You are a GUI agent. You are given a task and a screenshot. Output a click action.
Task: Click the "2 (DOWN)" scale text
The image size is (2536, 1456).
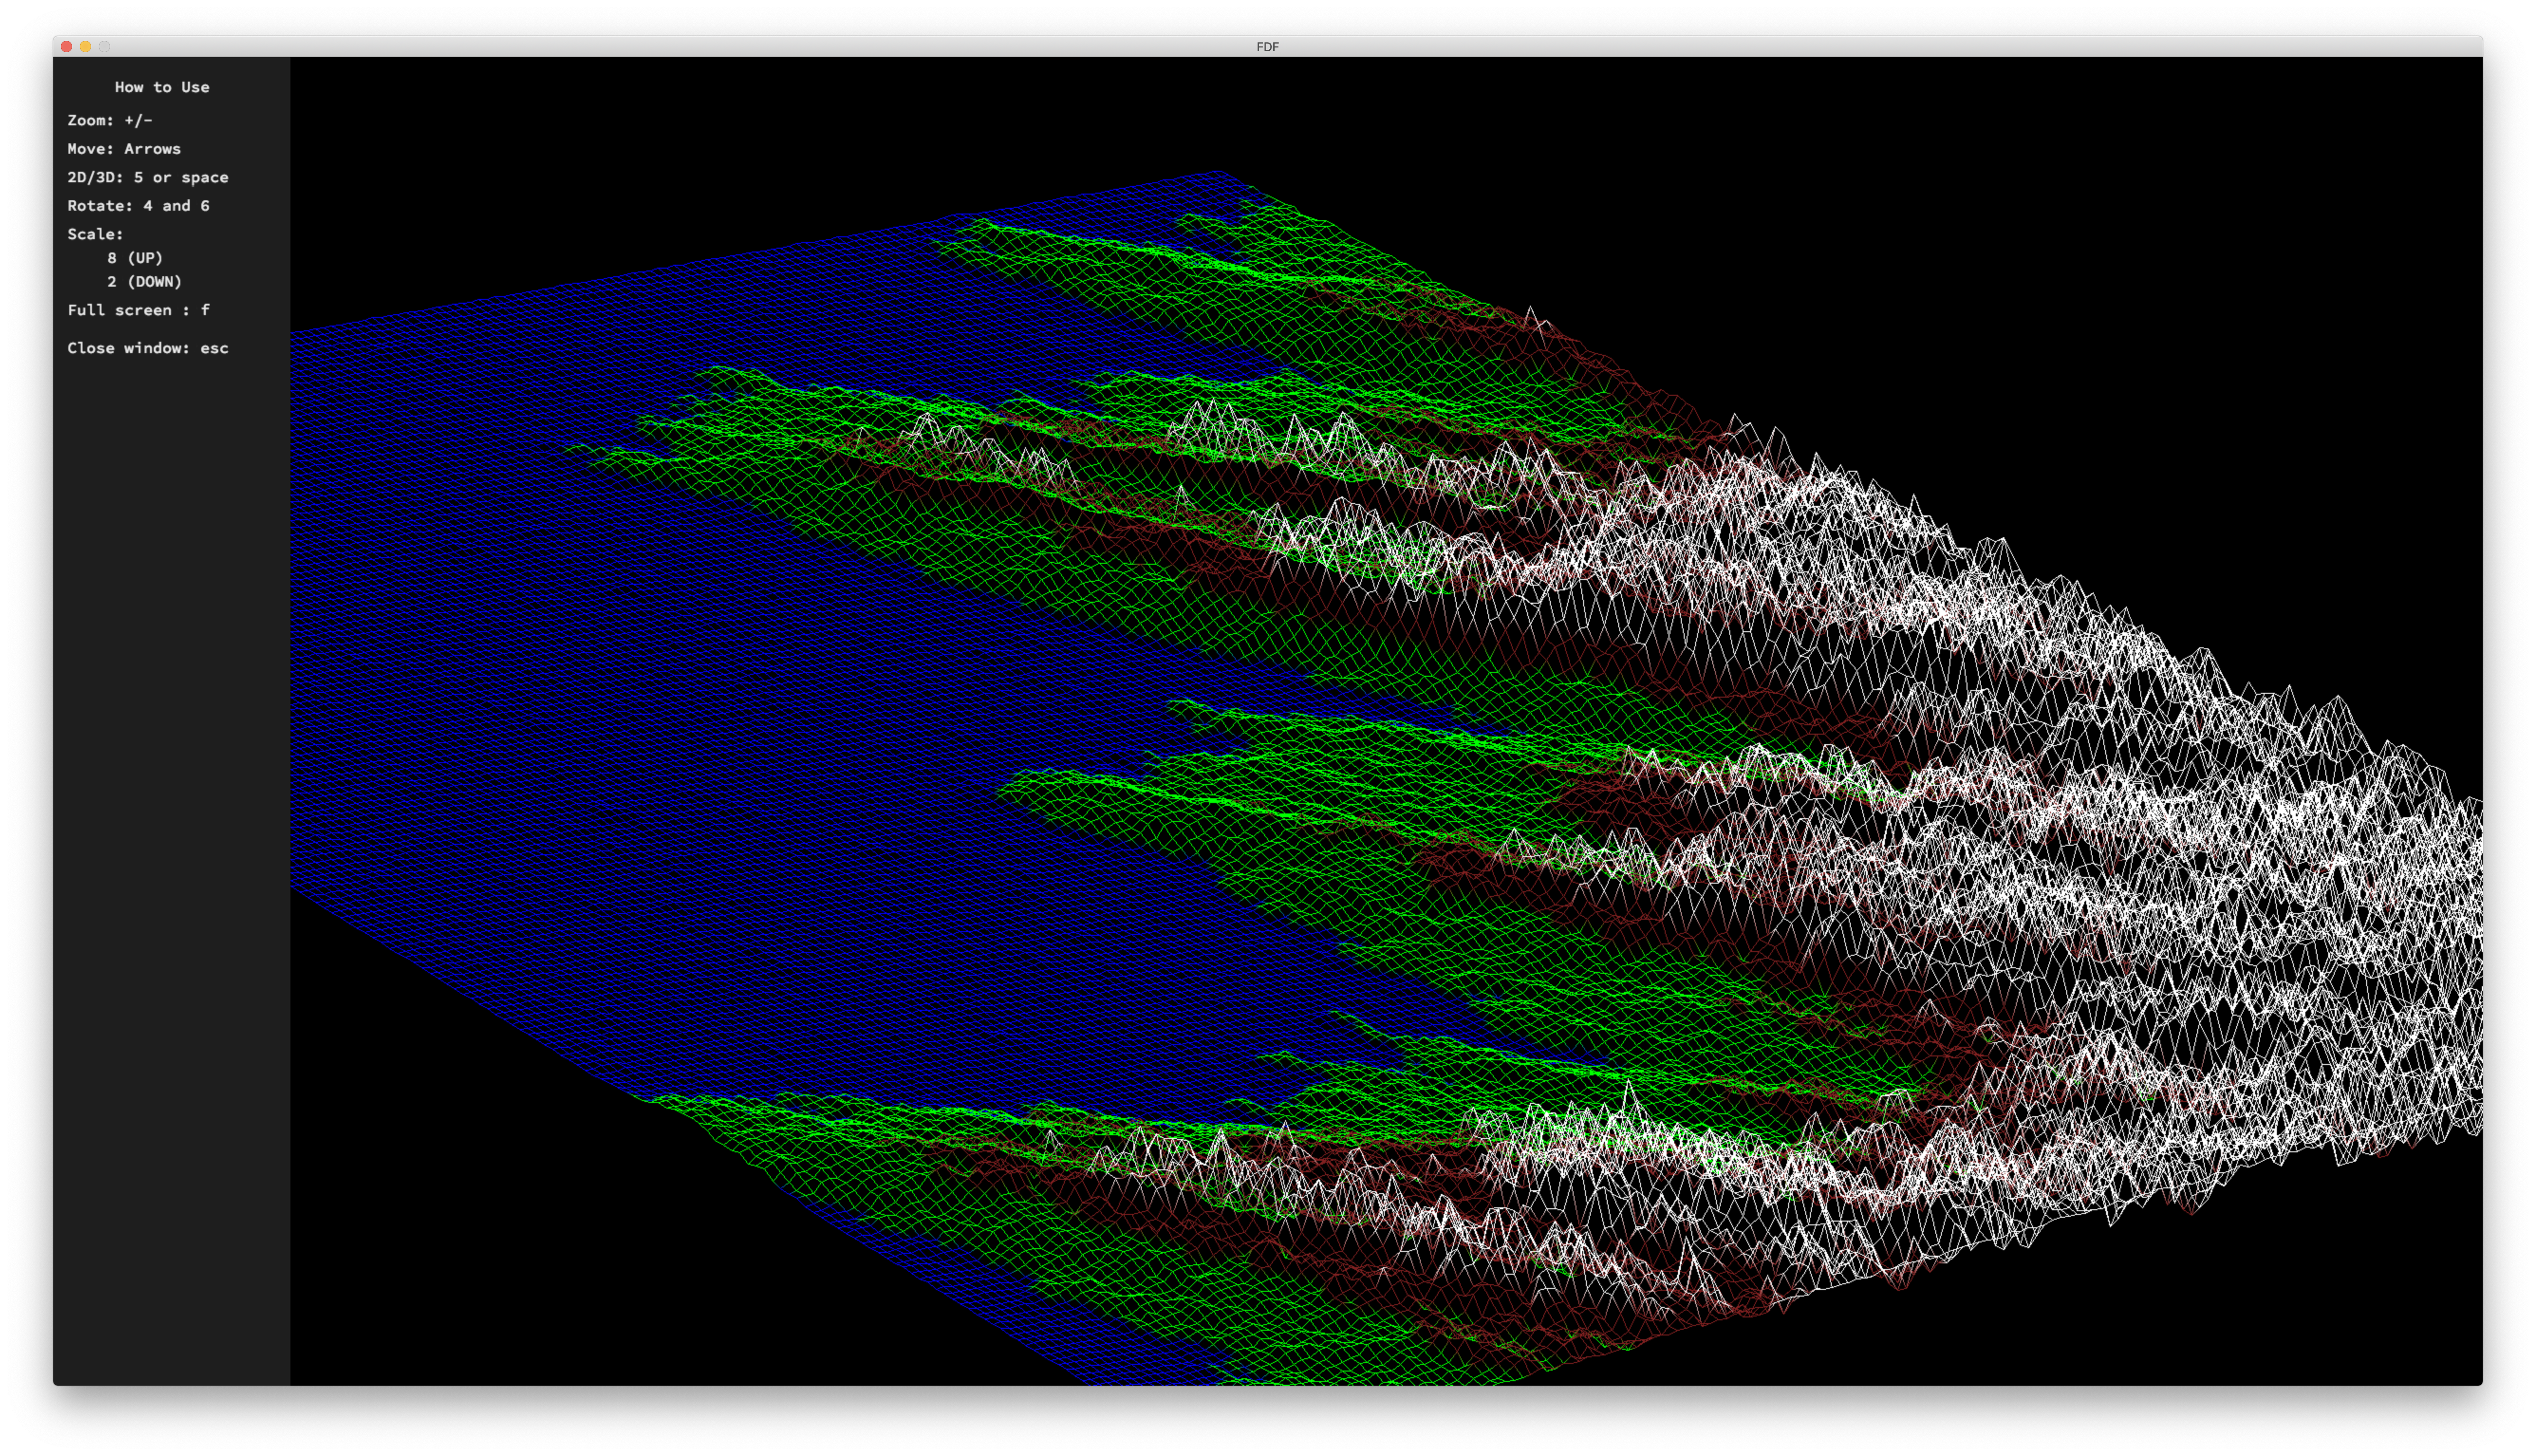tap(145, 282)
